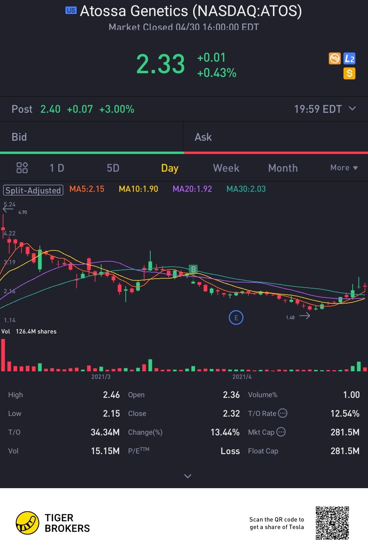Open Mkt Cap info icon
The width and height of the screenshot is (368, 558).
(x=281, y=432)
